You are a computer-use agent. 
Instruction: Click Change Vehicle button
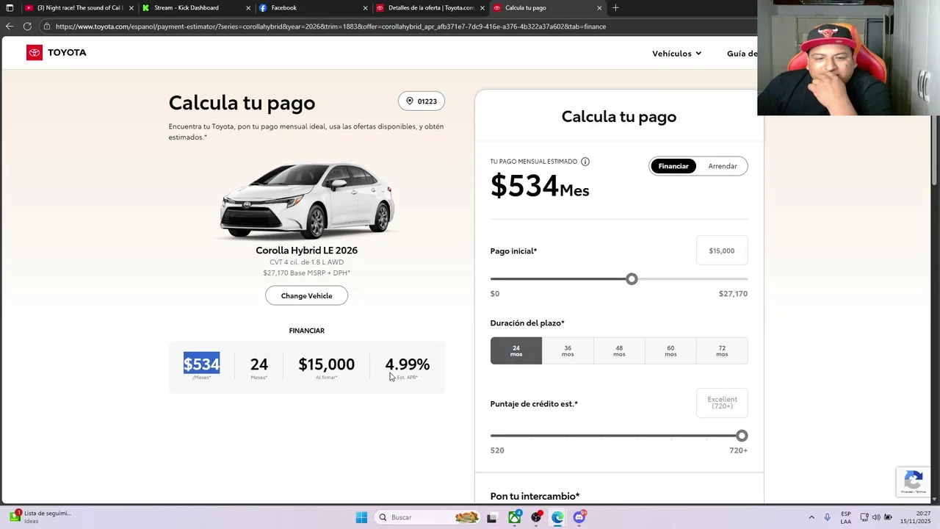[x=306, y=295]
